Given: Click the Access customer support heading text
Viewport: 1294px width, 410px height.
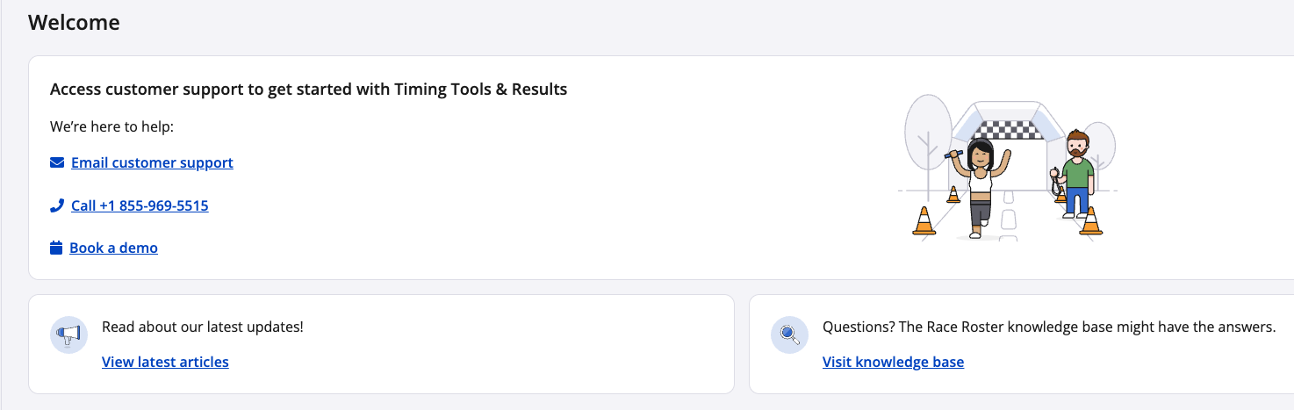Looking at the screenshot, I should click(x=308, y=89).
